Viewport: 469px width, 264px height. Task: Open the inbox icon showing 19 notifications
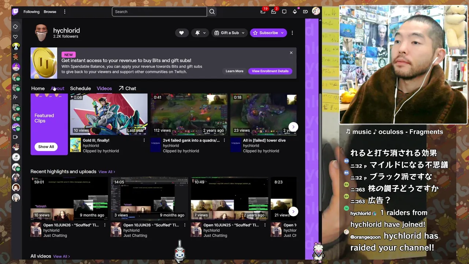(x=263, y=12)
